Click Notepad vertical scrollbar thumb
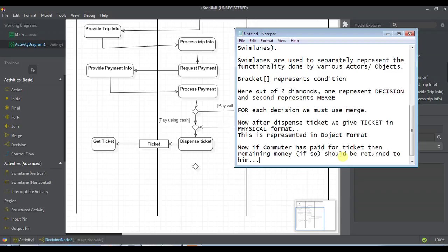 coord(412,129)
